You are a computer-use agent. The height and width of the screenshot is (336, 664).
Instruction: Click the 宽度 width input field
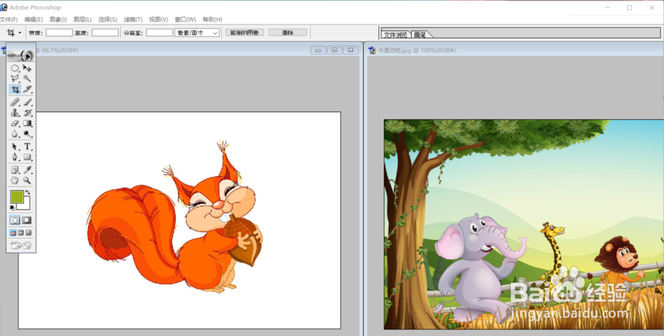(59, 32)
